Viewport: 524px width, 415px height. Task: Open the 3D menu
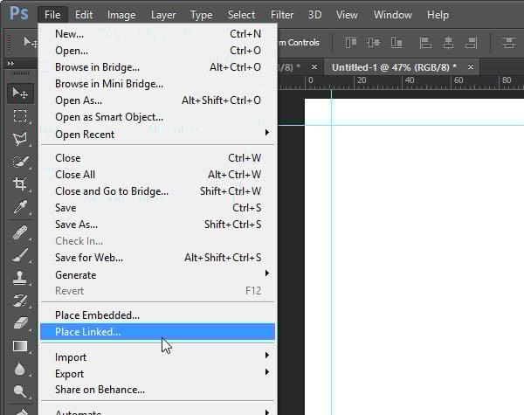(x=314, y=15)
